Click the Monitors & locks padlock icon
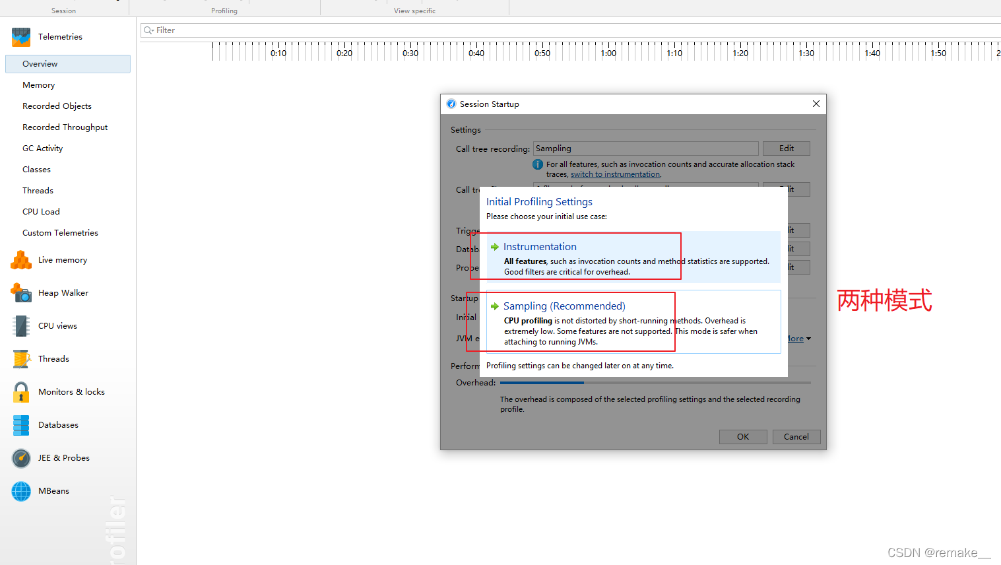Image resolution: width=1001 pixels, height=565 pixels. tap(21, 392)
